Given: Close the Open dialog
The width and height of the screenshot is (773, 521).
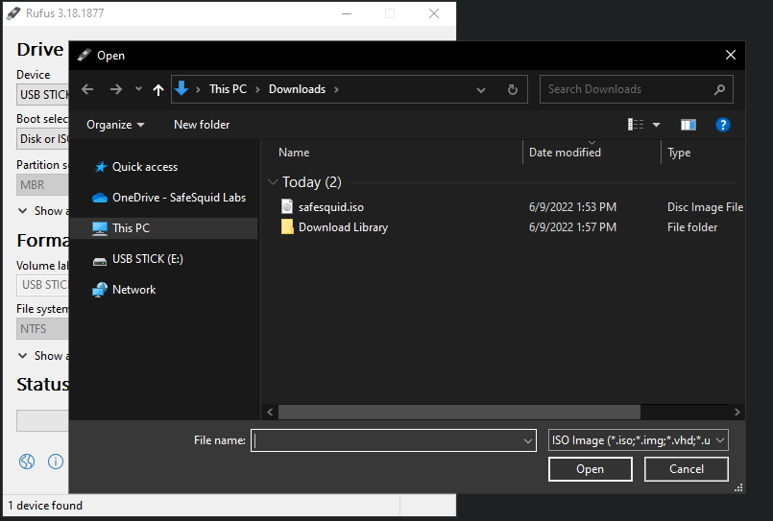Looking at the screenshot, I should tap(731, 55).
